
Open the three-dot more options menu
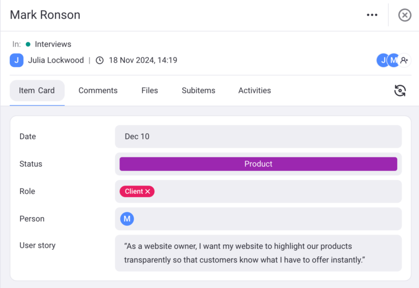tap(372, 15)
